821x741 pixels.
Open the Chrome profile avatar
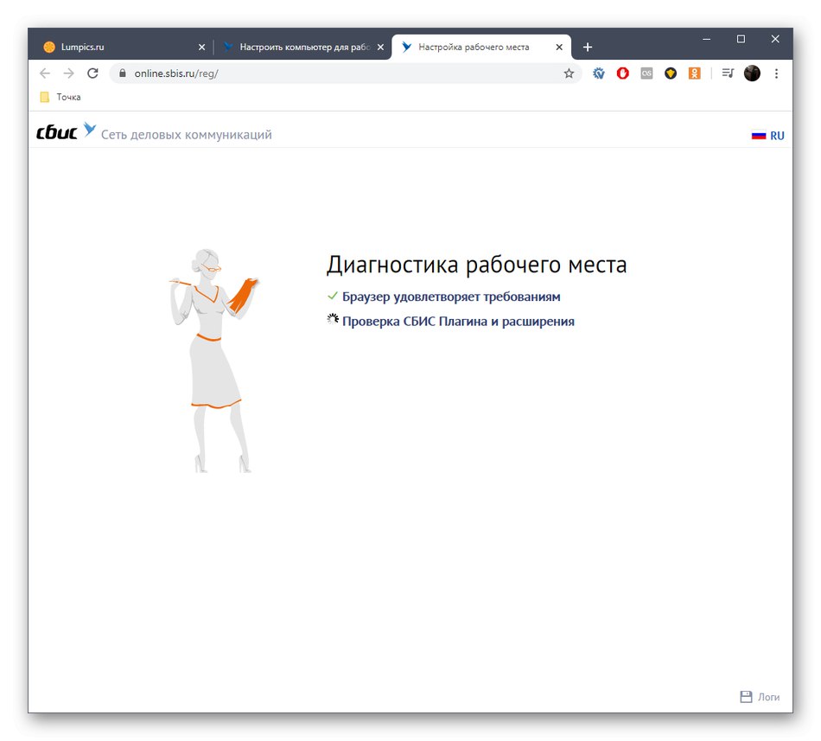click(x=752, y=73)
